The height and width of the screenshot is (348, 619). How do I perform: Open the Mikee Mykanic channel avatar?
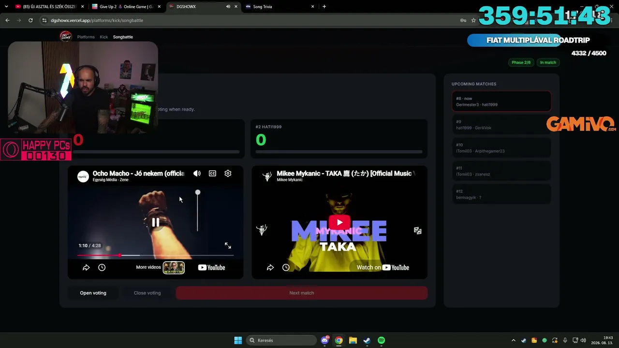(x=267, y=176)
